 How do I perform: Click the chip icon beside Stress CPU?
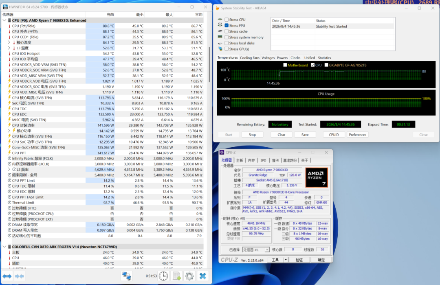220,20
